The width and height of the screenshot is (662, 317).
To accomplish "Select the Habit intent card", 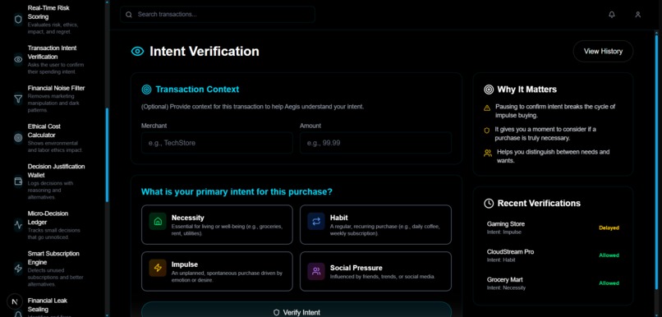I will tap(375, 224).
